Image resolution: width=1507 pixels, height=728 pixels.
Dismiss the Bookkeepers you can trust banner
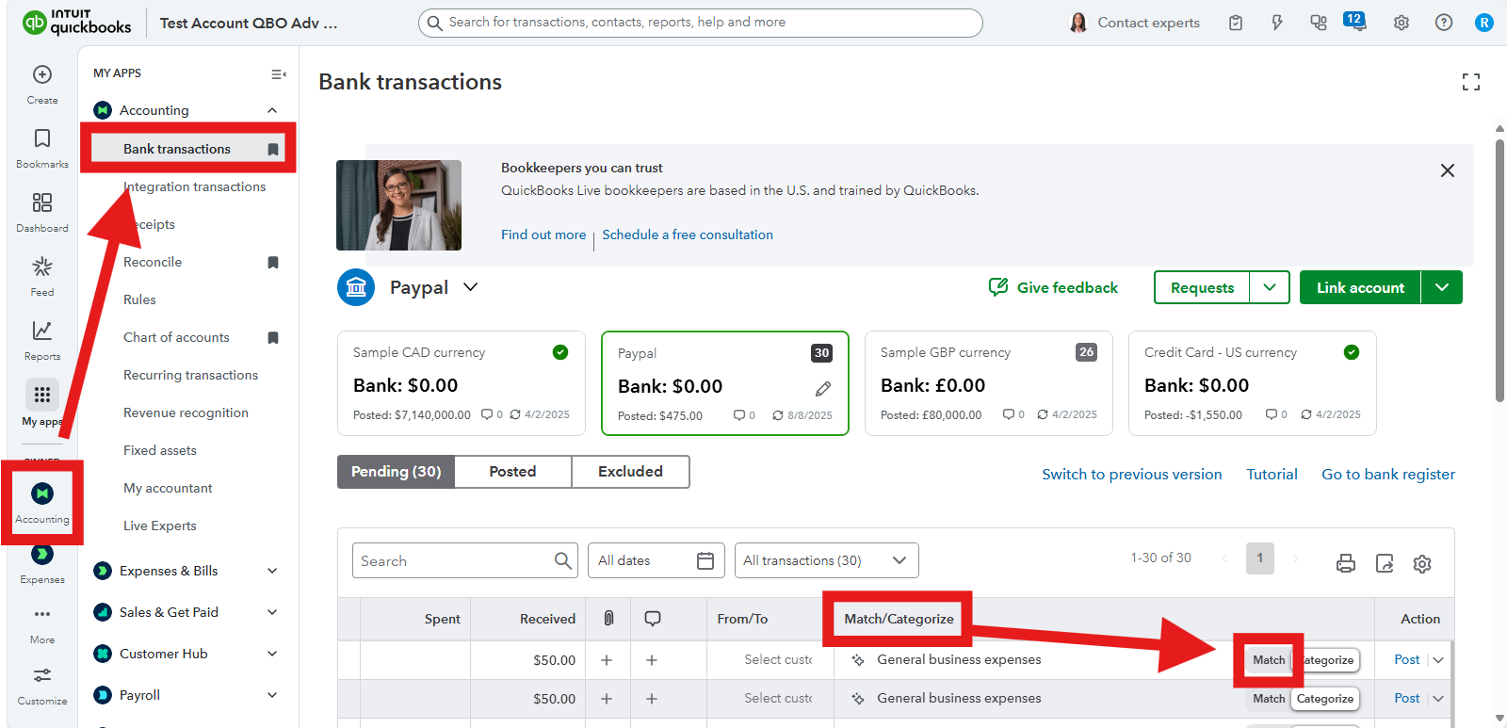tap(1448, 170)
